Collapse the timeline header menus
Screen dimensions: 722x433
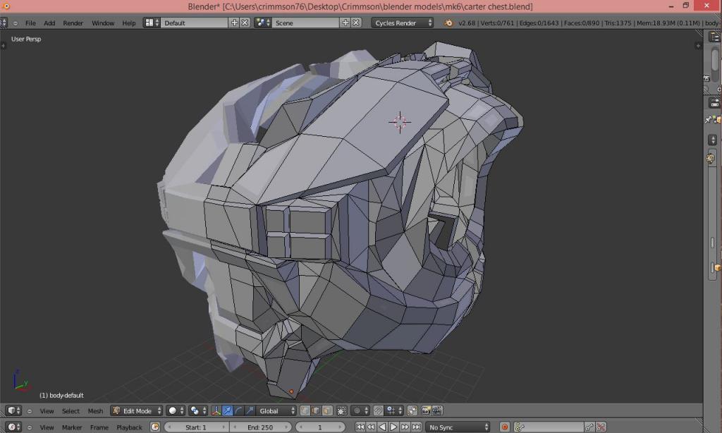coord(29,427)
